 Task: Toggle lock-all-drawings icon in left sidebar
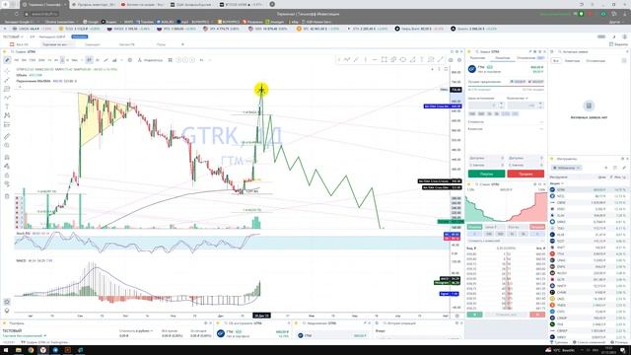coord(7,176)
